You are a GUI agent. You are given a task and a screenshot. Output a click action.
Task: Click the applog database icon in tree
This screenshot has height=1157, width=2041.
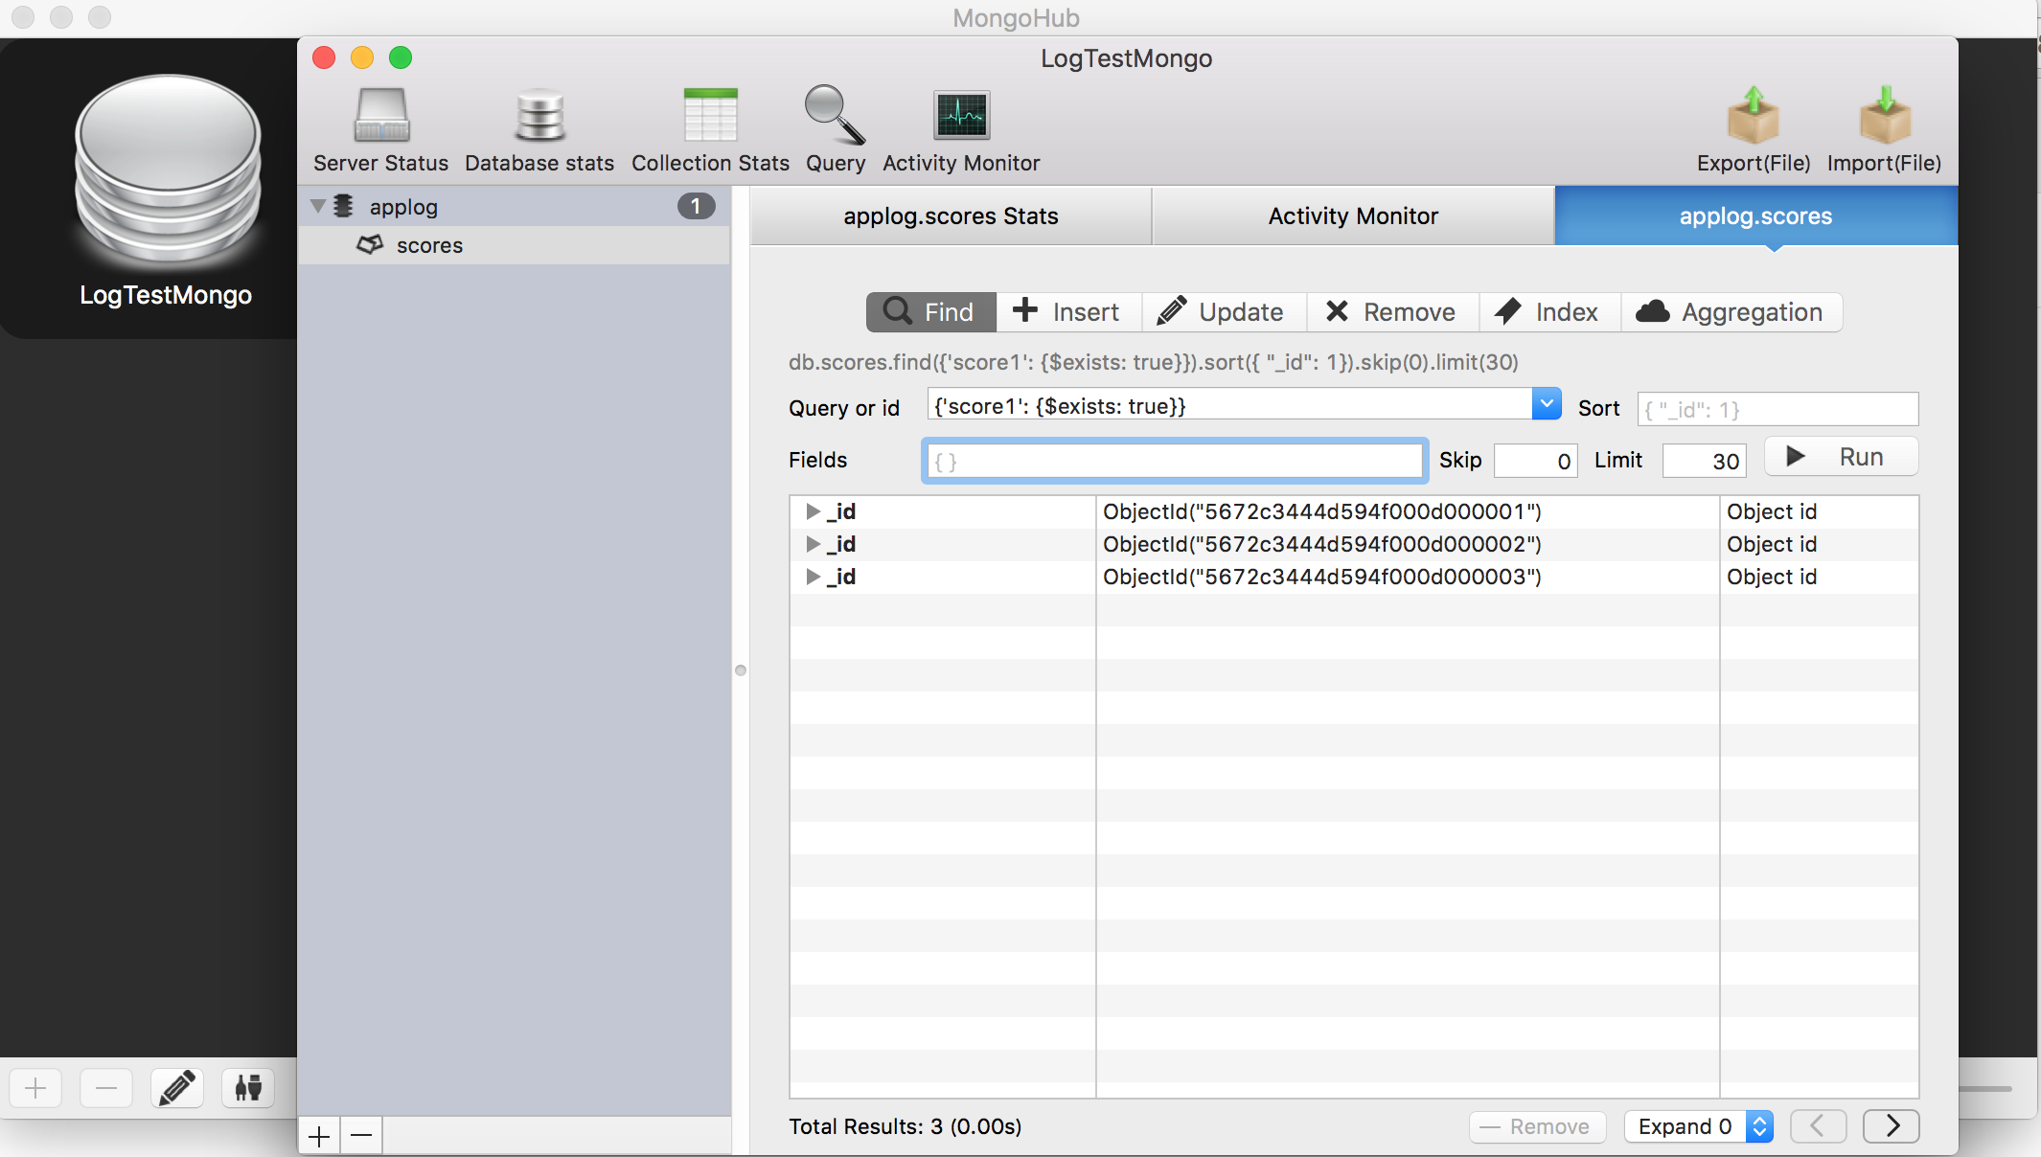344,206
